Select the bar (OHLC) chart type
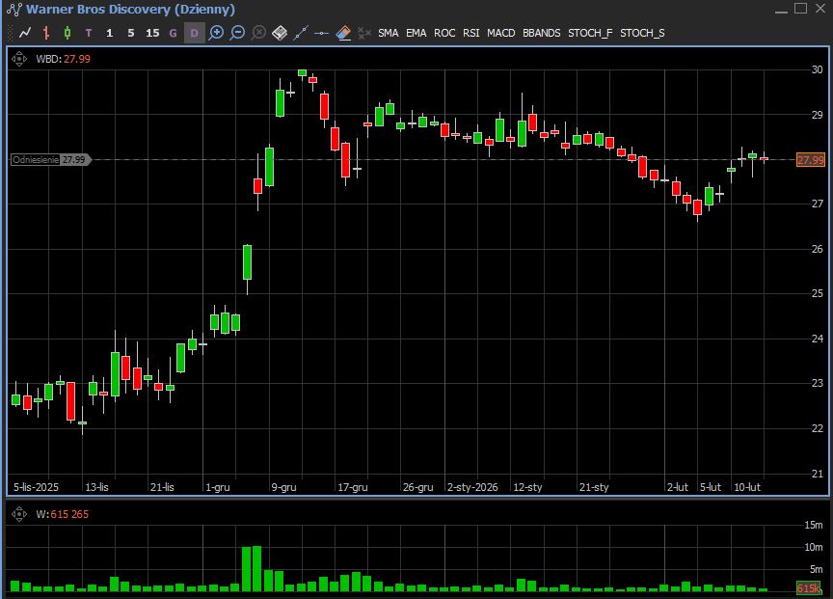The width and height of the screenshot is (833, 599). 46,33
